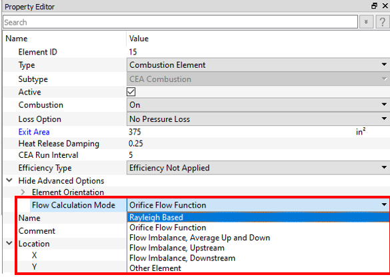Open the Loss Option dropdown
Image resolution: width=390 pixels, height=277 pixels.
pos(259,119)
